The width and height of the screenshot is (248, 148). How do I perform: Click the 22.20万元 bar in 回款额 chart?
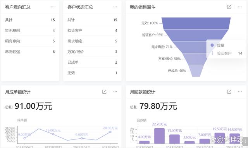coord(159,136)
